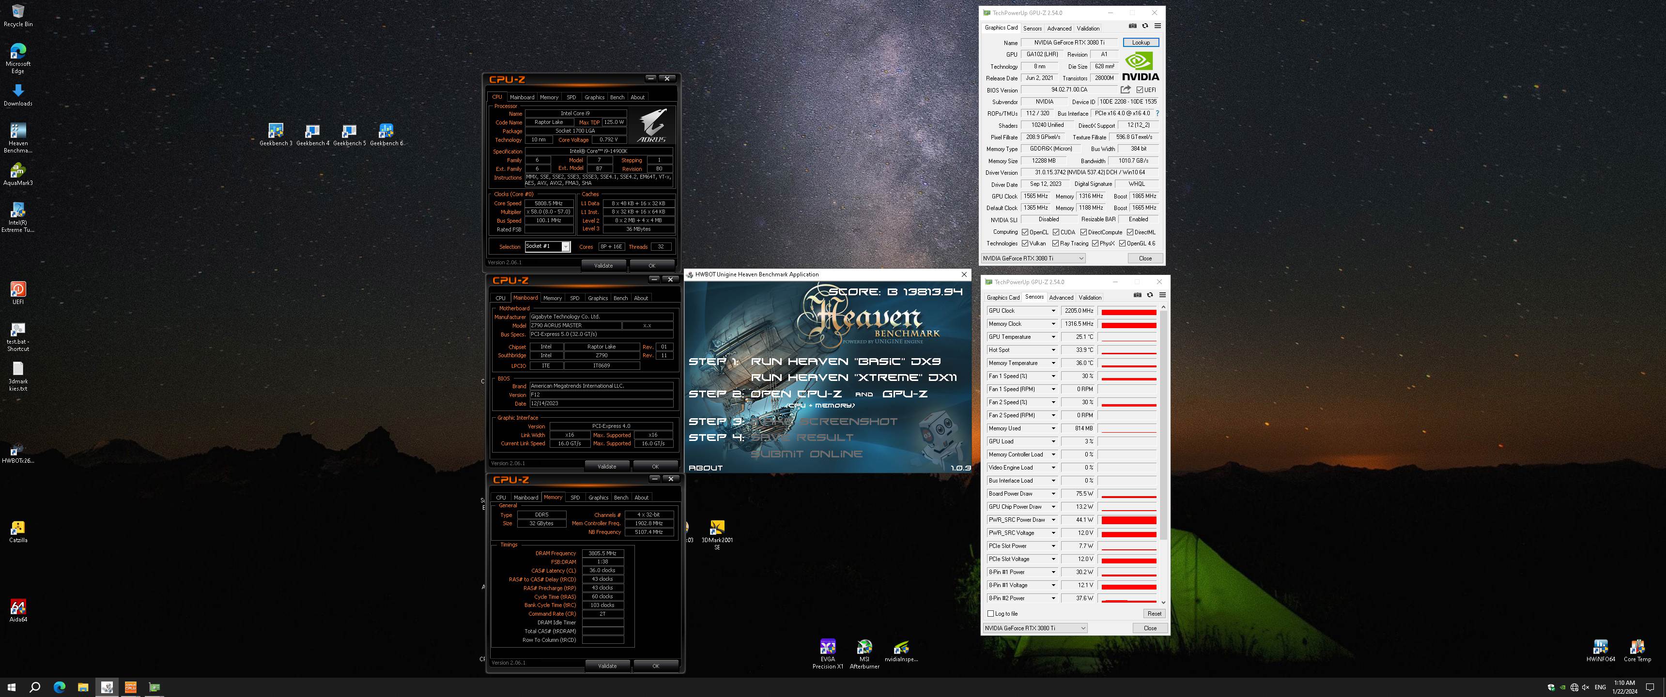Open the GPU selector dropdown in GPU-Z Sensors window
The width and height of the screenshot is (1666, 697).
(1035, 628)
